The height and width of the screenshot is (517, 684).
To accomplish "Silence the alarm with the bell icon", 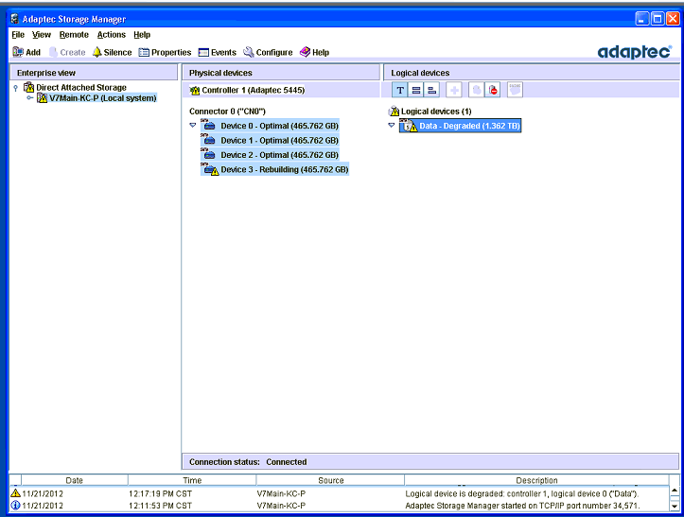I will point(112,52).
